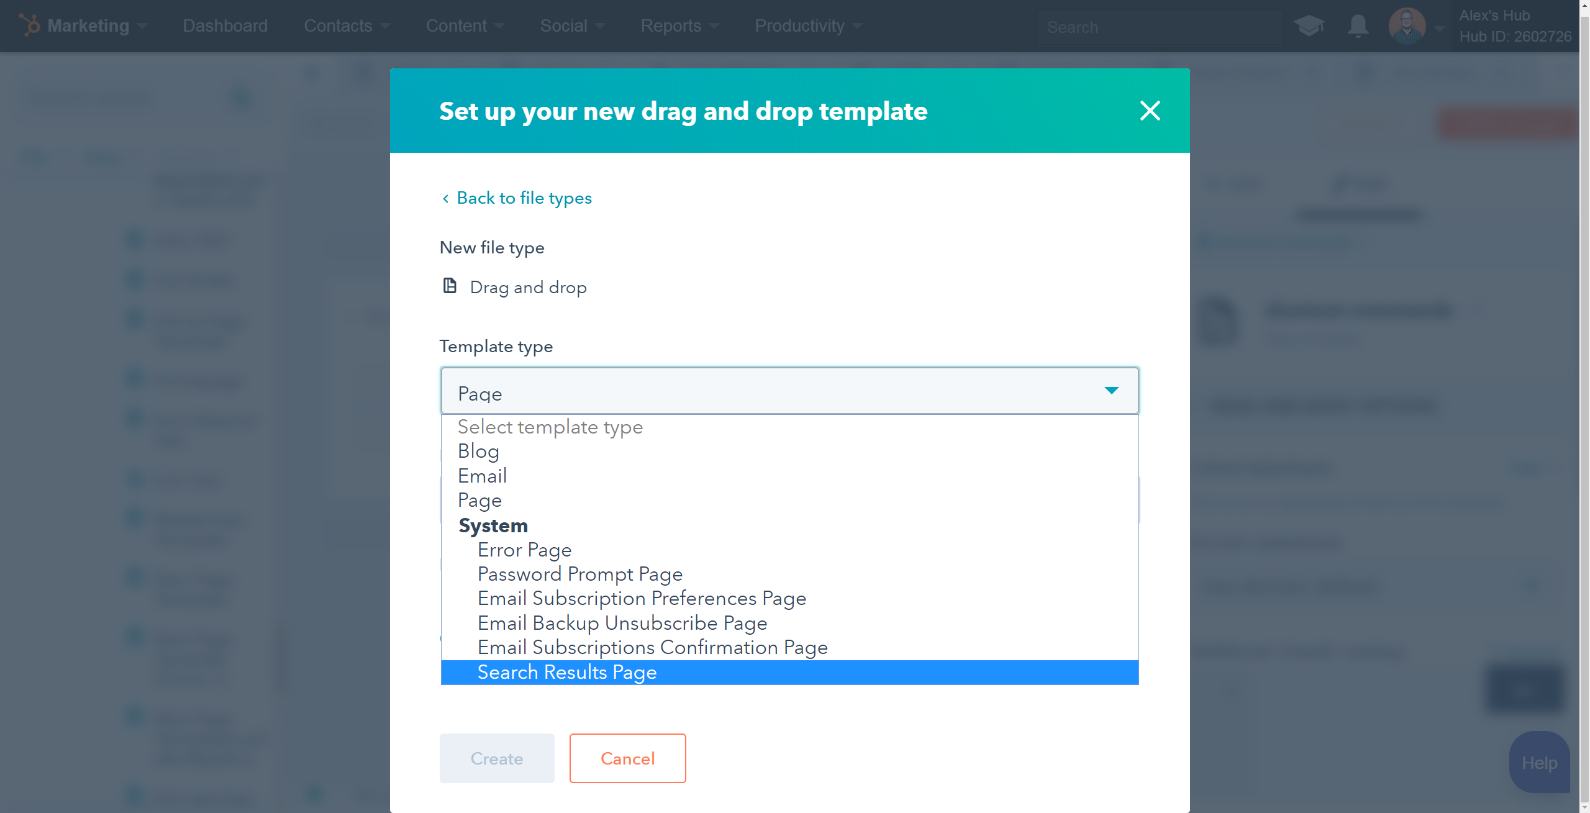This screenshot has width=1590, height=813.
Task: Click the top Search field
Action: tap(1159, 27)
